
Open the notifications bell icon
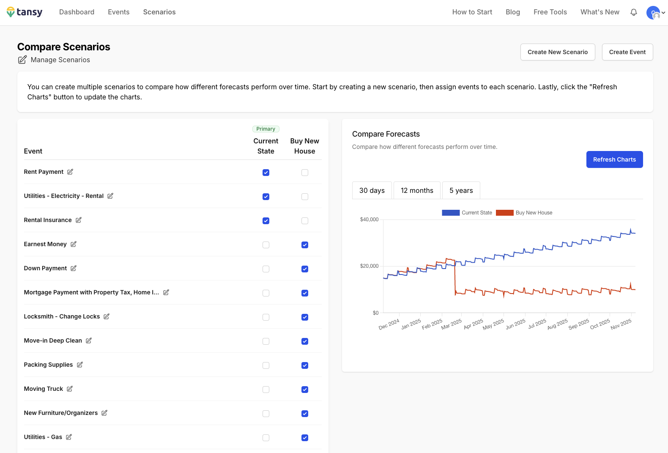(633, 12)
